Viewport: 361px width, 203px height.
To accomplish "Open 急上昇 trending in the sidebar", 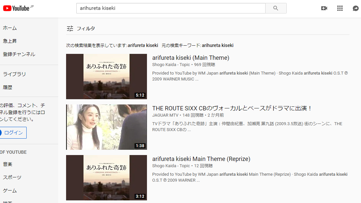I will point(10,41).
